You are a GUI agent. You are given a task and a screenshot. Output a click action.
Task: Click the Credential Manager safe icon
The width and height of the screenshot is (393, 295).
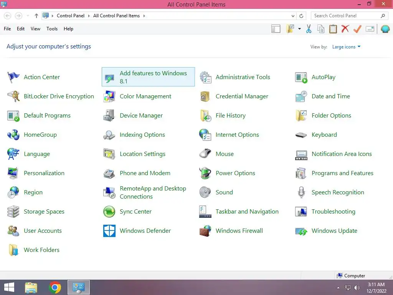[205, 96]
